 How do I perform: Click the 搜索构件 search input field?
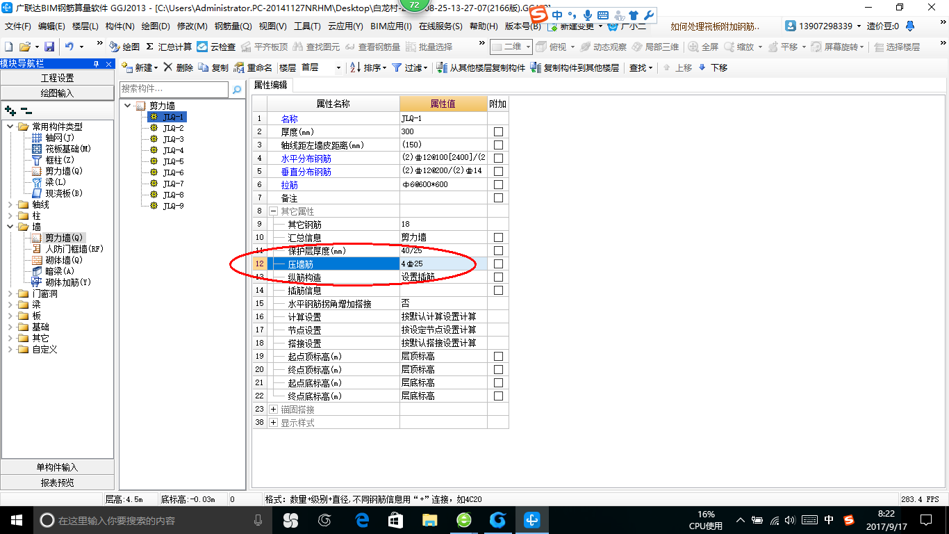(174, 90)
